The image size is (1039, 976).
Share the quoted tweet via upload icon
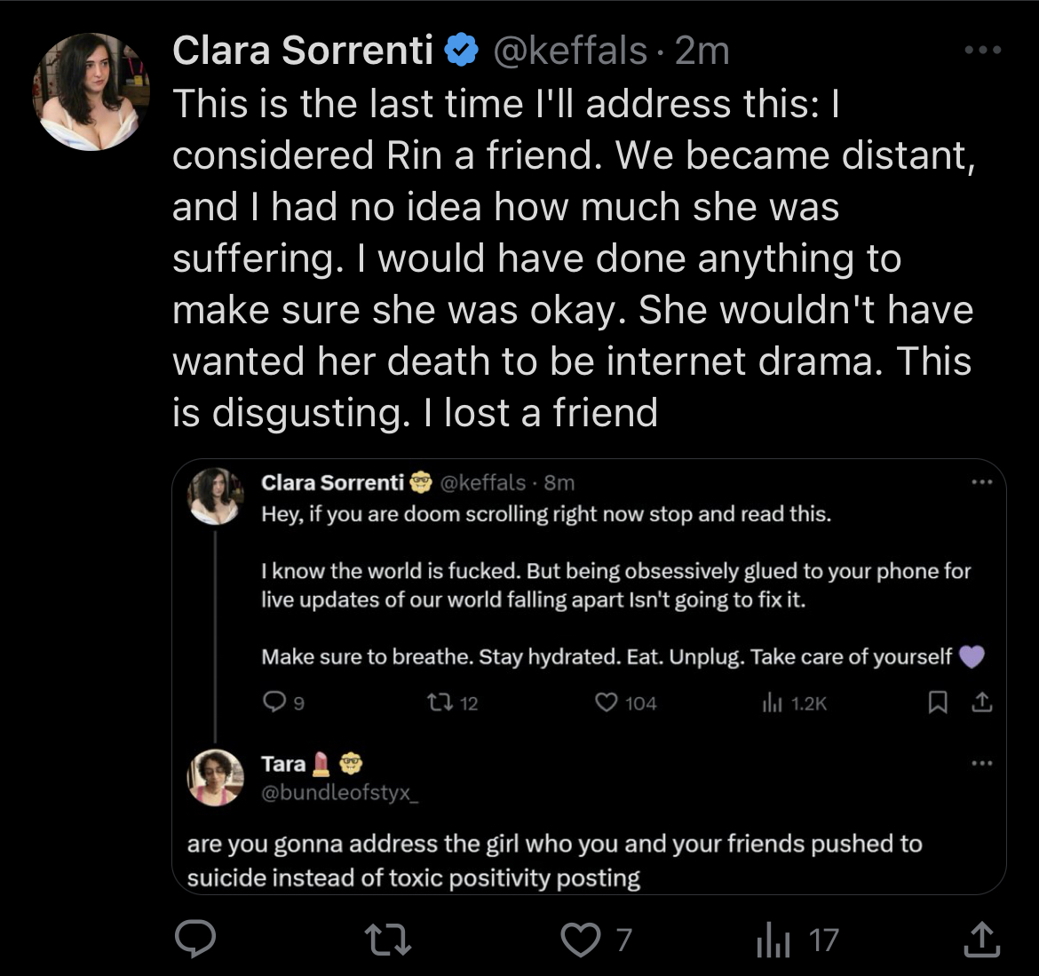[982, 701]
